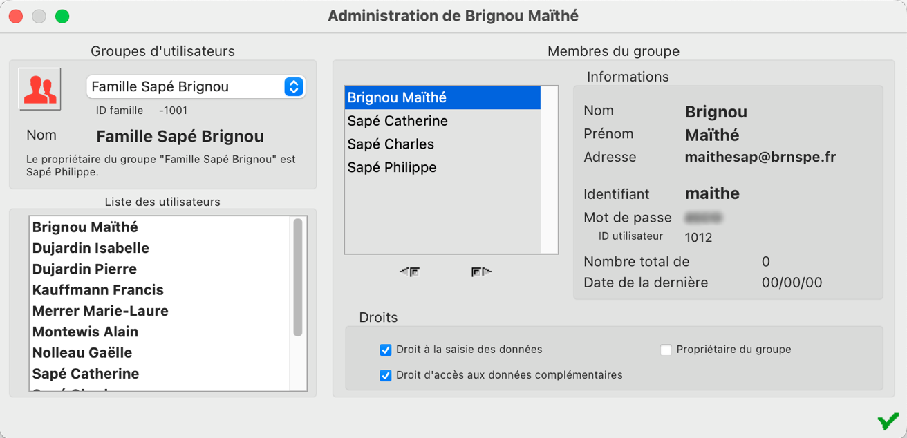Select Sapé Charles in group members

(x=442, y=144)
